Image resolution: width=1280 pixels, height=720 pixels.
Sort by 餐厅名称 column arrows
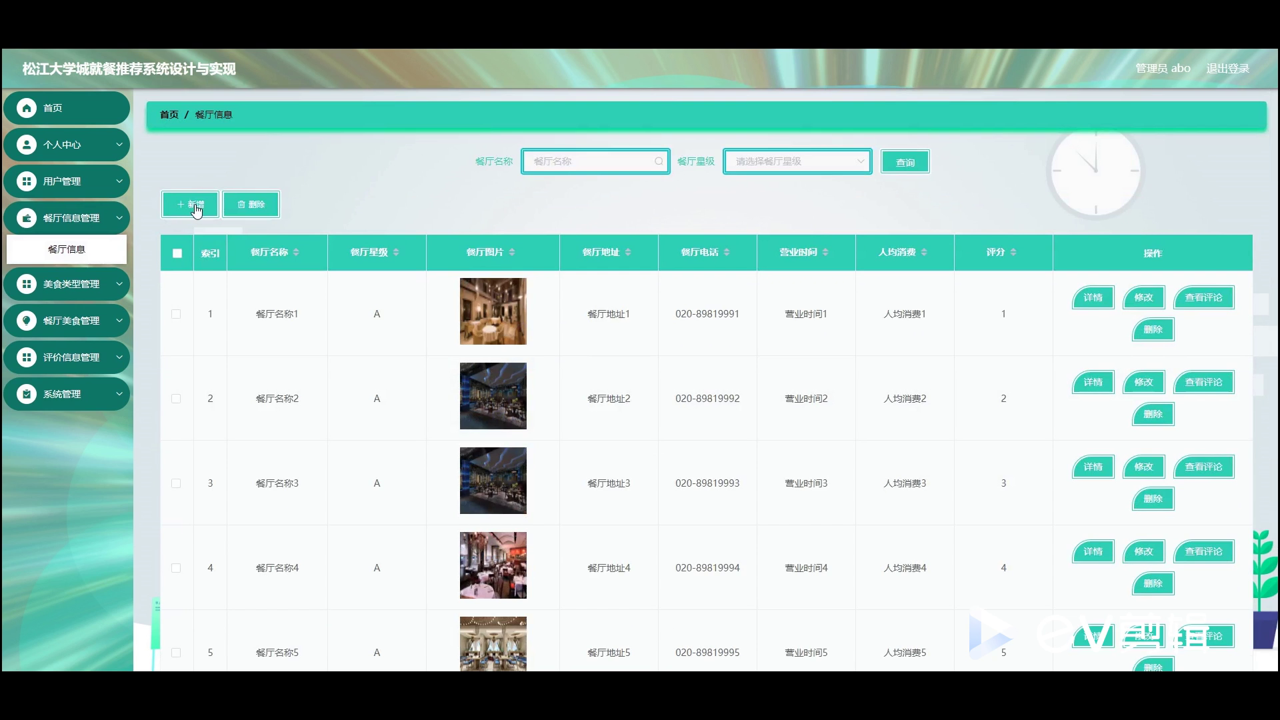tap(296, 252)
